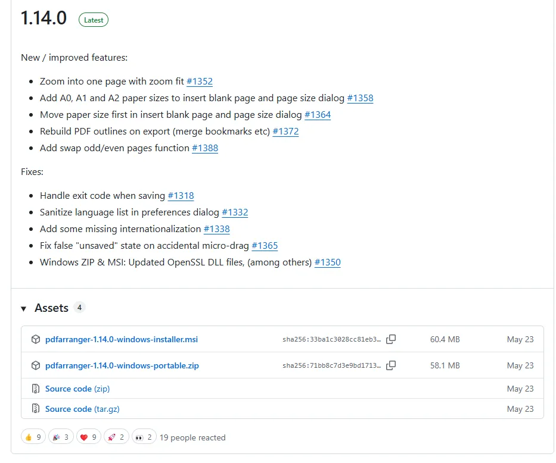Click the Latest release badge
556x463 pixels.
(94, 20)
